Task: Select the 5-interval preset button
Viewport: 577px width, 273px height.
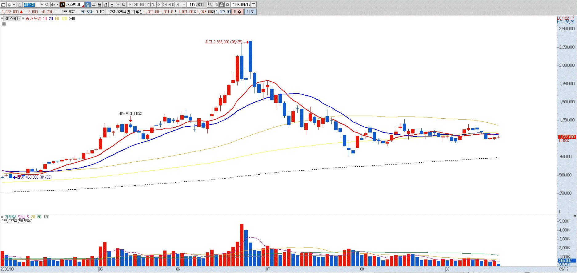Action: (x=130, y=5)
